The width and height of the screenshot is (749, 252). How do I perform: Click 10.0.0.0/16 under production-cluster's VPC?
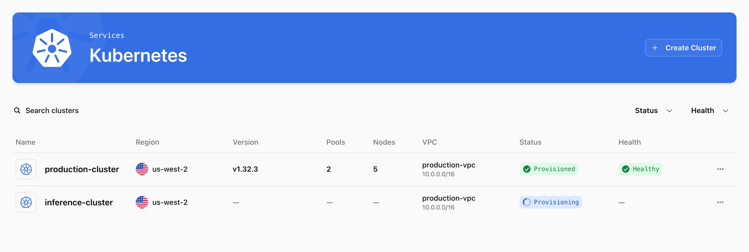tap(438, 174)
